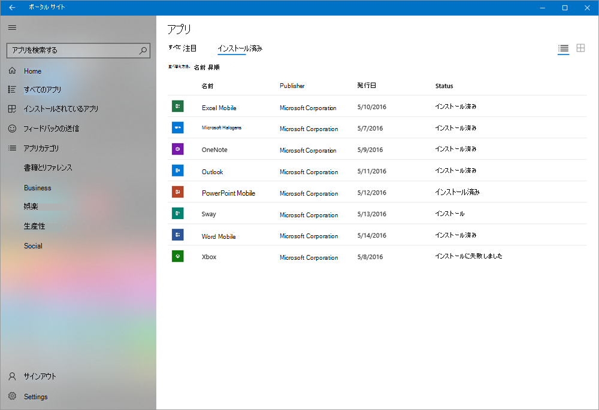Screen dimensions: 599x410
Task: Open the Social category
Action: click(x=33, y=246)
